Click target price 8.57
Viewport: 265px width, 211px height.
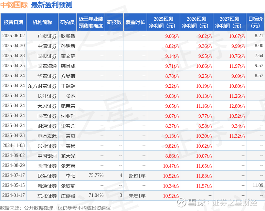(x=259, y=76)
